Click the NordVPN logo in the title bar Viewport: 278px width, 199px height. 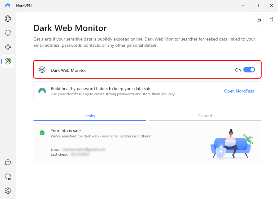click(x=7, y=6)
